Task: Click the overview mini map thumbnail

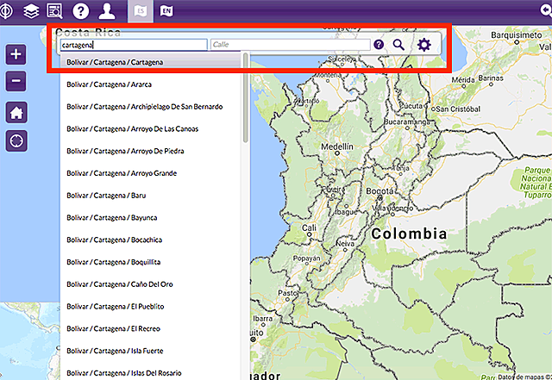Action: point(30,341)
